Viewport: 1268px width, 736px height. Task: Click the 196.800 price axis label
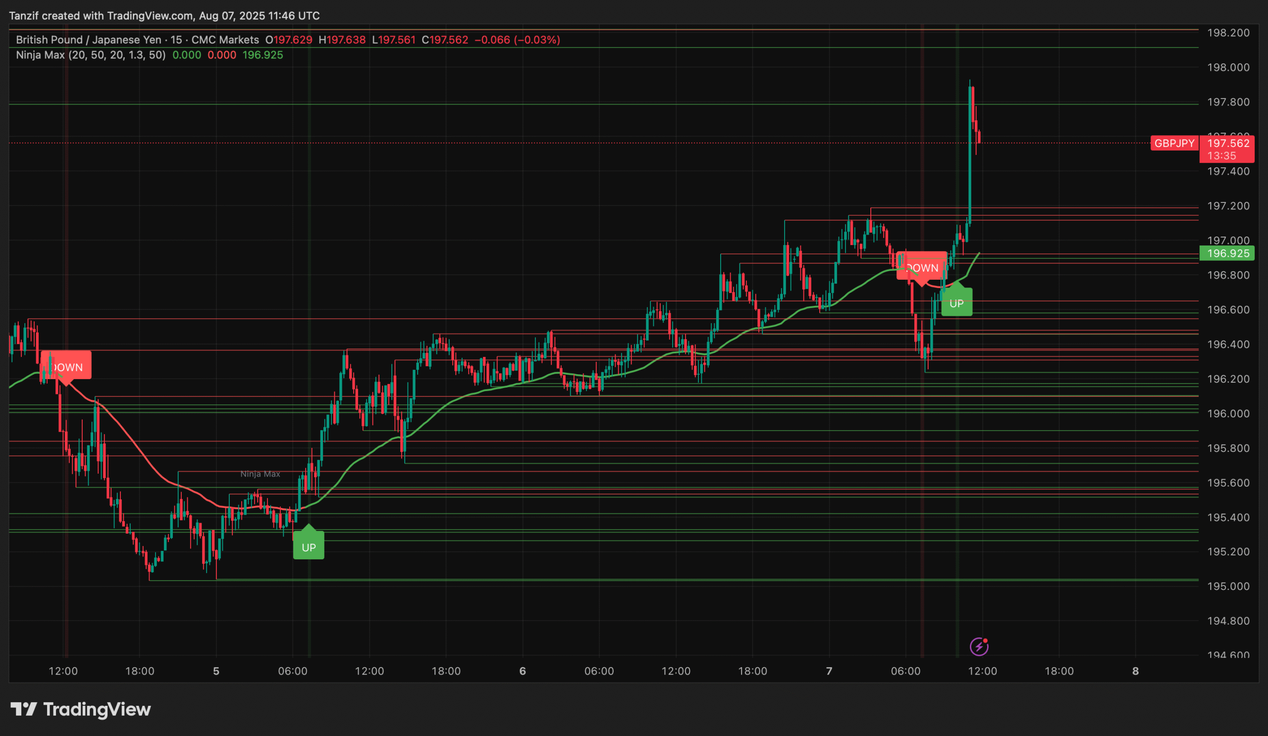(1228, 275)
